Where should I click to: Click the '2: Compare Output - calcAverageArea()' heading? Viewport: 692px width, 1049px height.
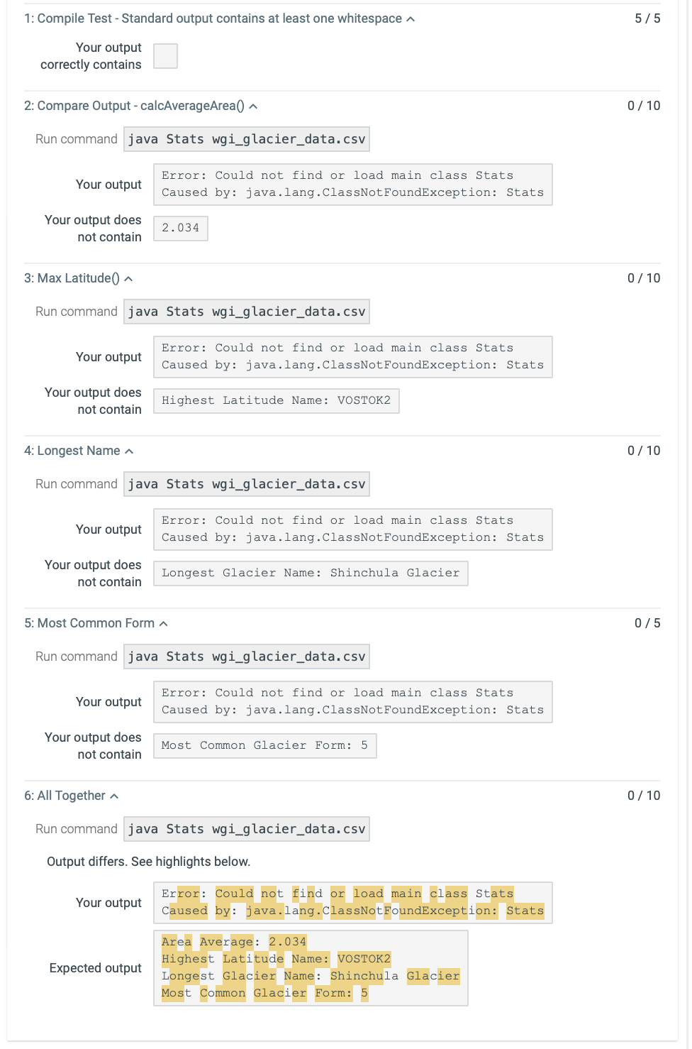pos(134,106)
